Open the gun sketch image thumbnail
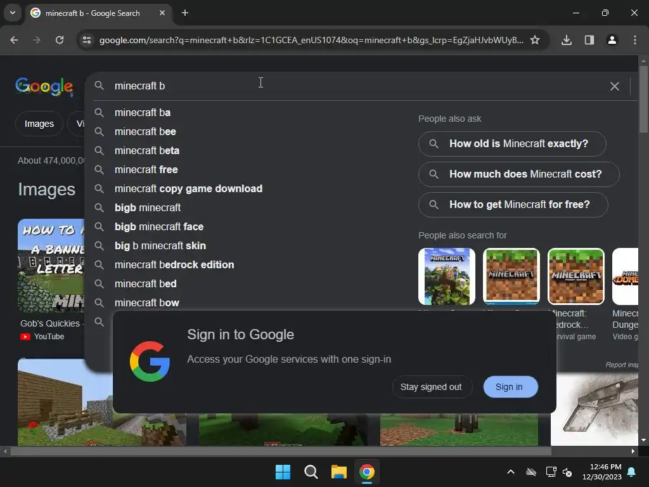This screenshot has height=487, width=649. [594, 409]
